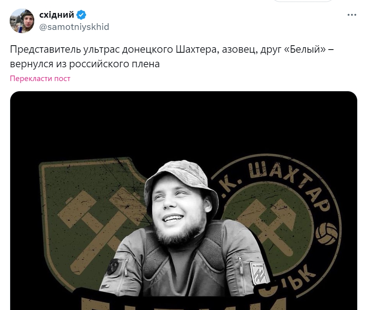Screen dimensions: 367x310
Task: Translate post via Перекласти пост
Action: point(40,79)
